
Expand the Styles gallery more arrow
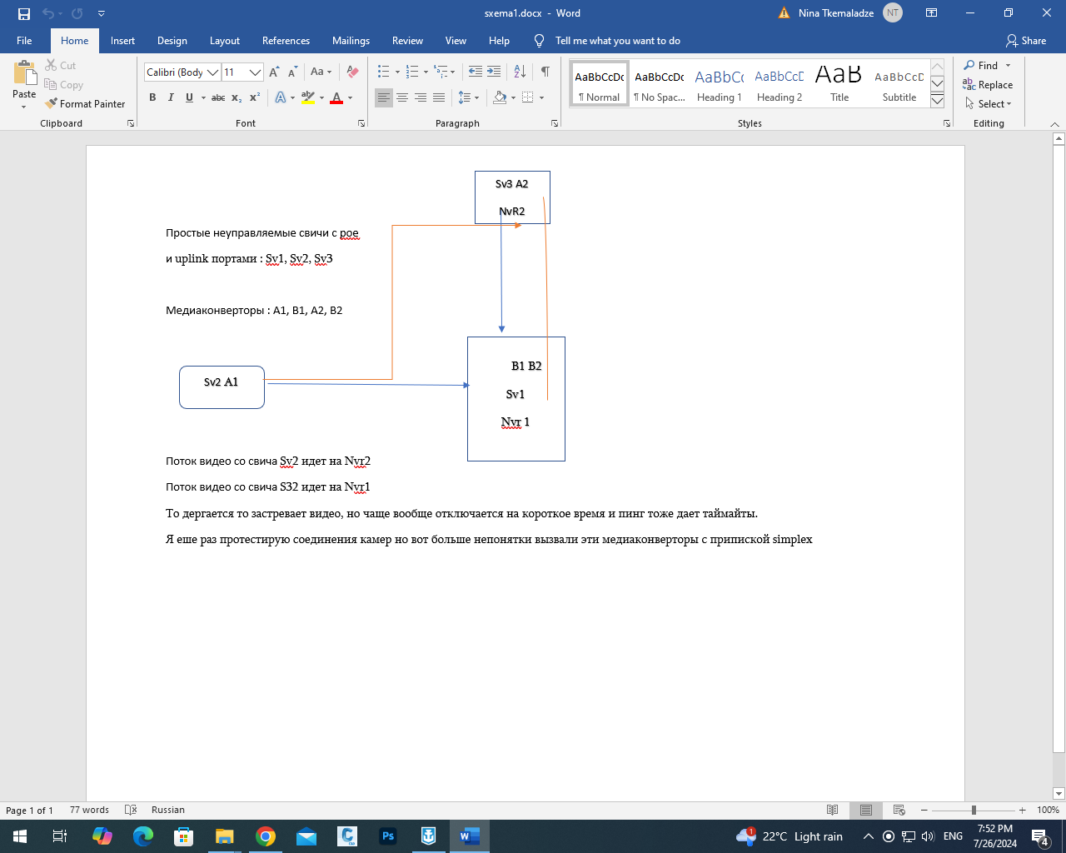[937, 101]
